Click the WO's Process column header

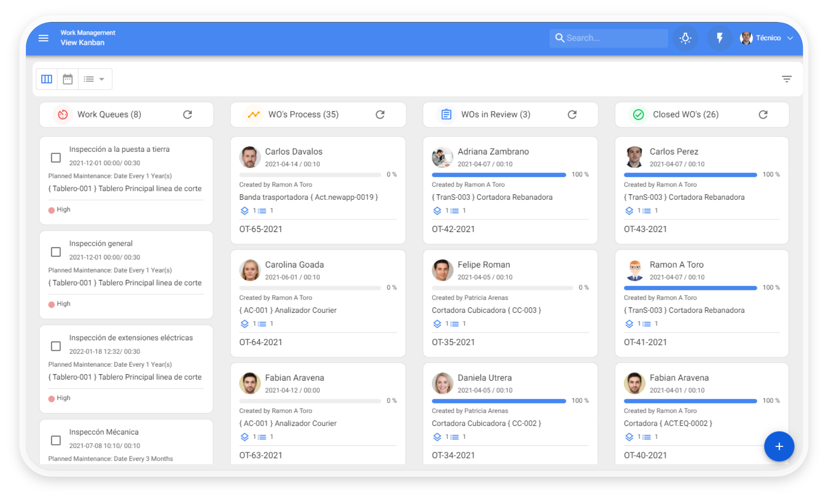(x=303, y=114)
